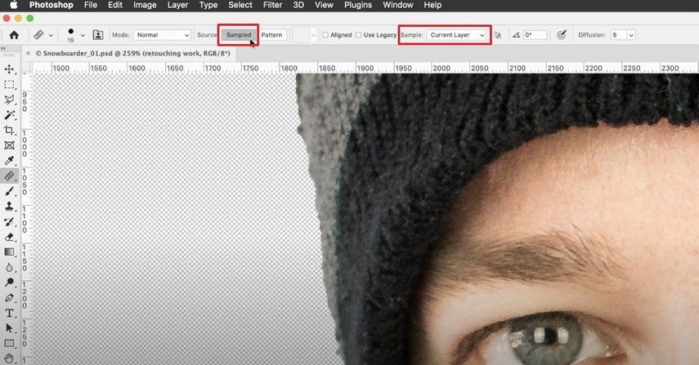Image resolution: width=699 pixels, height=365 pixels.
Task: Enable the Aligned checkbox
Action: click(326, 35)
